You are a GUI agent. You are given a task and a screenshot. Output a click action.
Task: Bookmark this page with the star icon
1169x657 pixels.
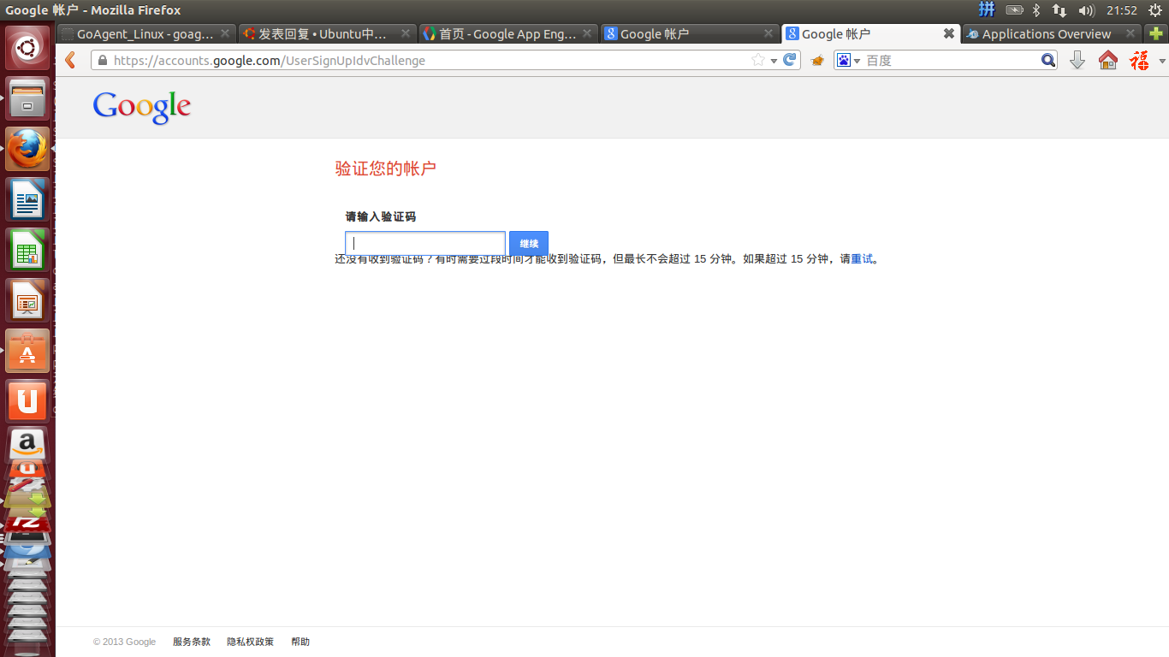(x=757, y=60)
